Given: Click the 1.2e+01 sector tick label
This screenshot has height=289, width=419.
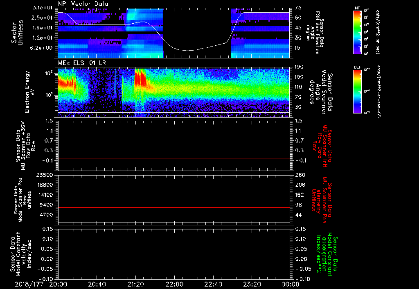Looking at the screenshot, I should coord(43,38).
